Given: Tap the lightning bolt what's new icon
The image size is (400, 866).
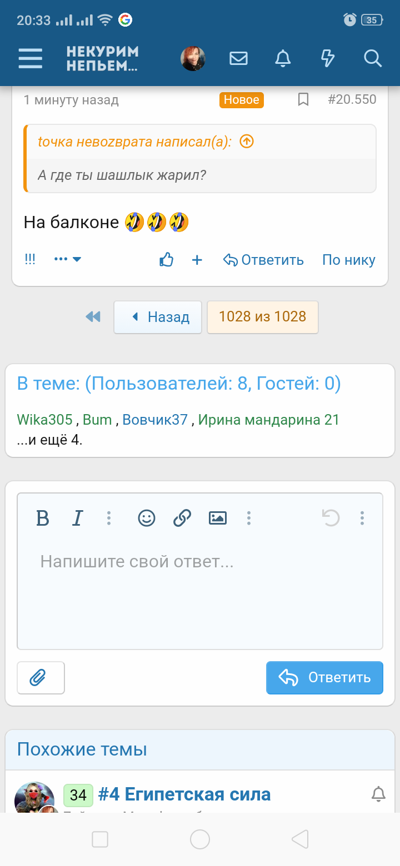Looking at the screenshot, I should click(328, 58).
